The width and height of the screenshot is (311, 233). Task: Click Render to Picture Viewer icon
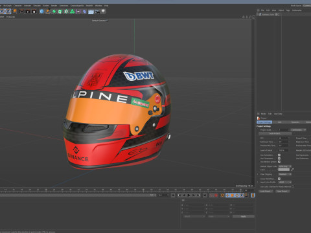click(x=28, y=12)
